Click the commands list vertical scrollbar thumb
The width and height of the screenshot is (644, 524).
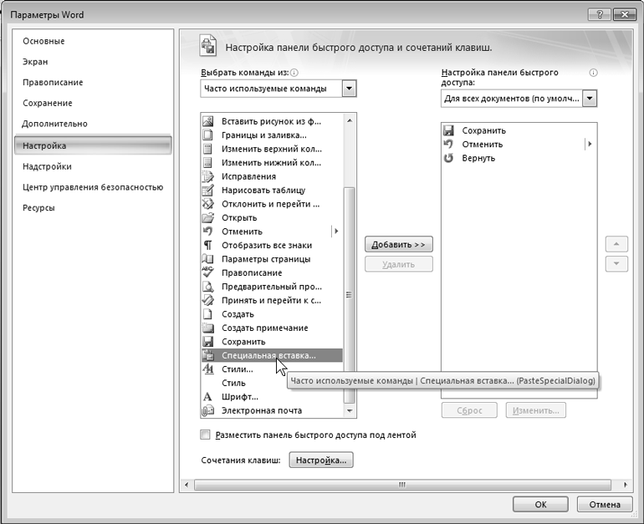(349, 295)
